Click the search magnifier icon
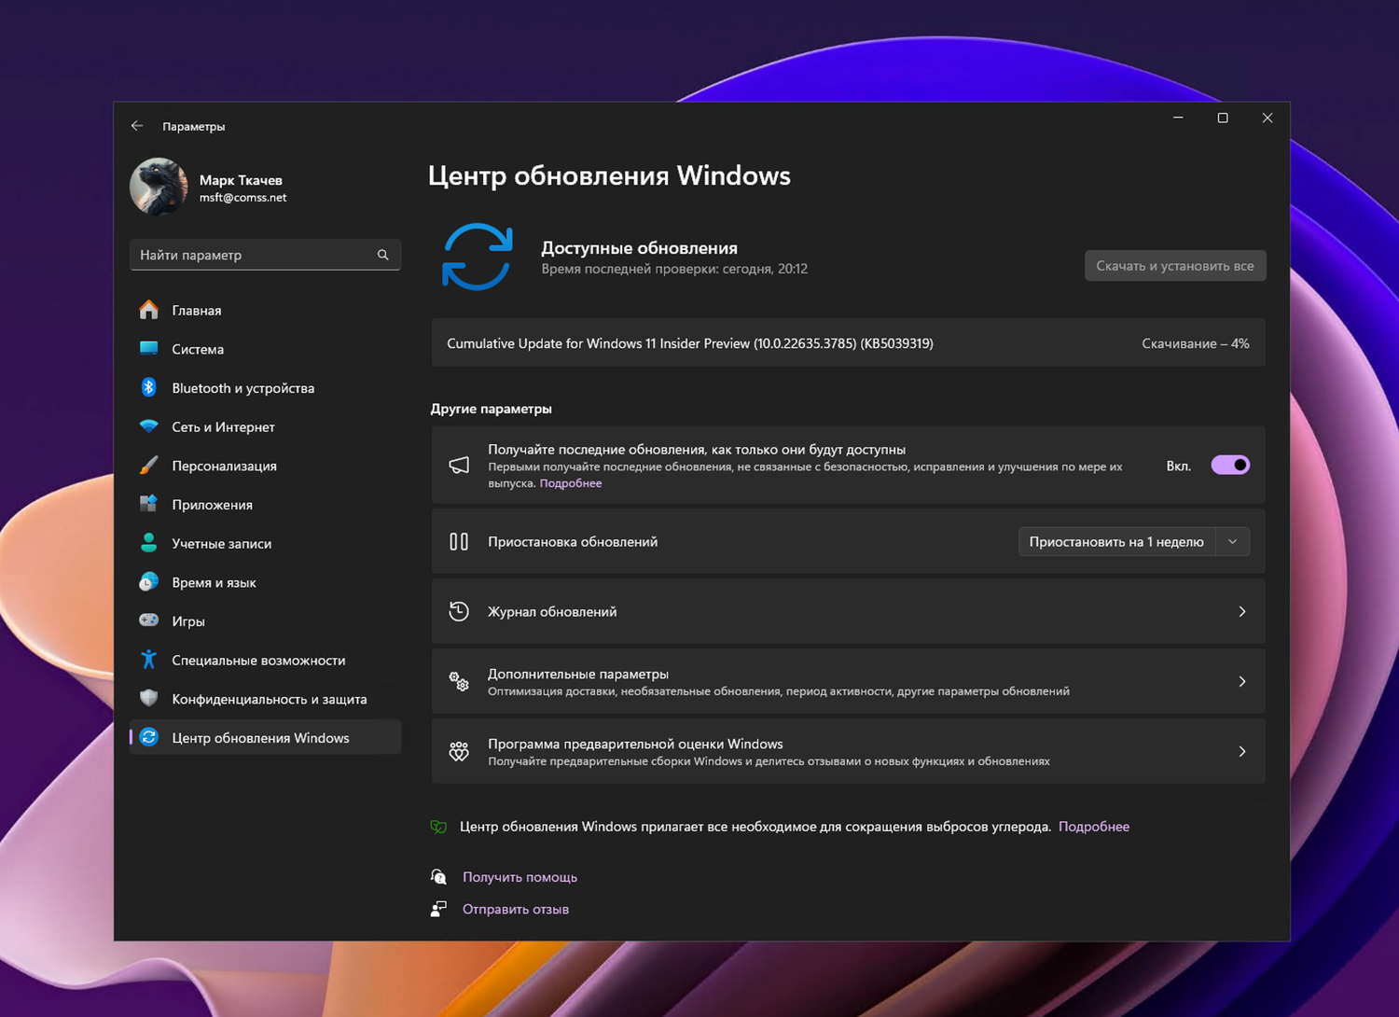Screen dimensions: 1399x1017 [382, 255]
